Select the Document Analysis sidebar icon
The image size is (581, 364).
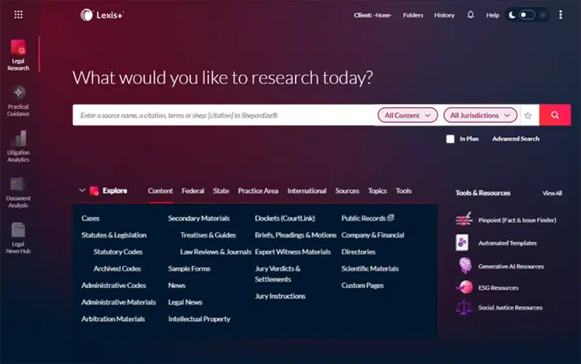click(x=18, y=192)
